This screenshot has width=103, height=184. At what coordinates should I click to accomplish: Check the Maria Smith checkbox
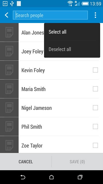(x=95, y=89)
